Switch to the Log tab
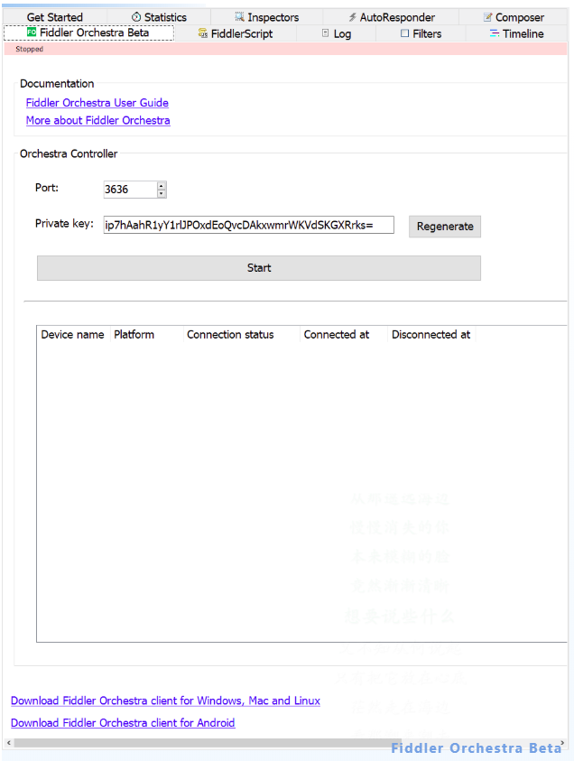 [x=337, y=33]
